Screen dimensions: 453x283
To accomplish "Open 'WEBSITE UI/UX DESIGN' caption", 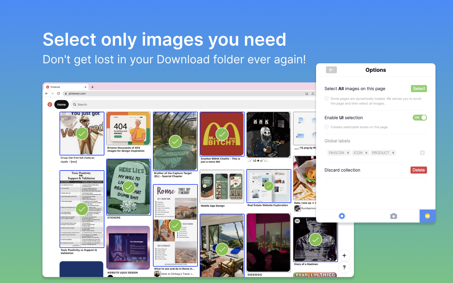I will (122, 273).
